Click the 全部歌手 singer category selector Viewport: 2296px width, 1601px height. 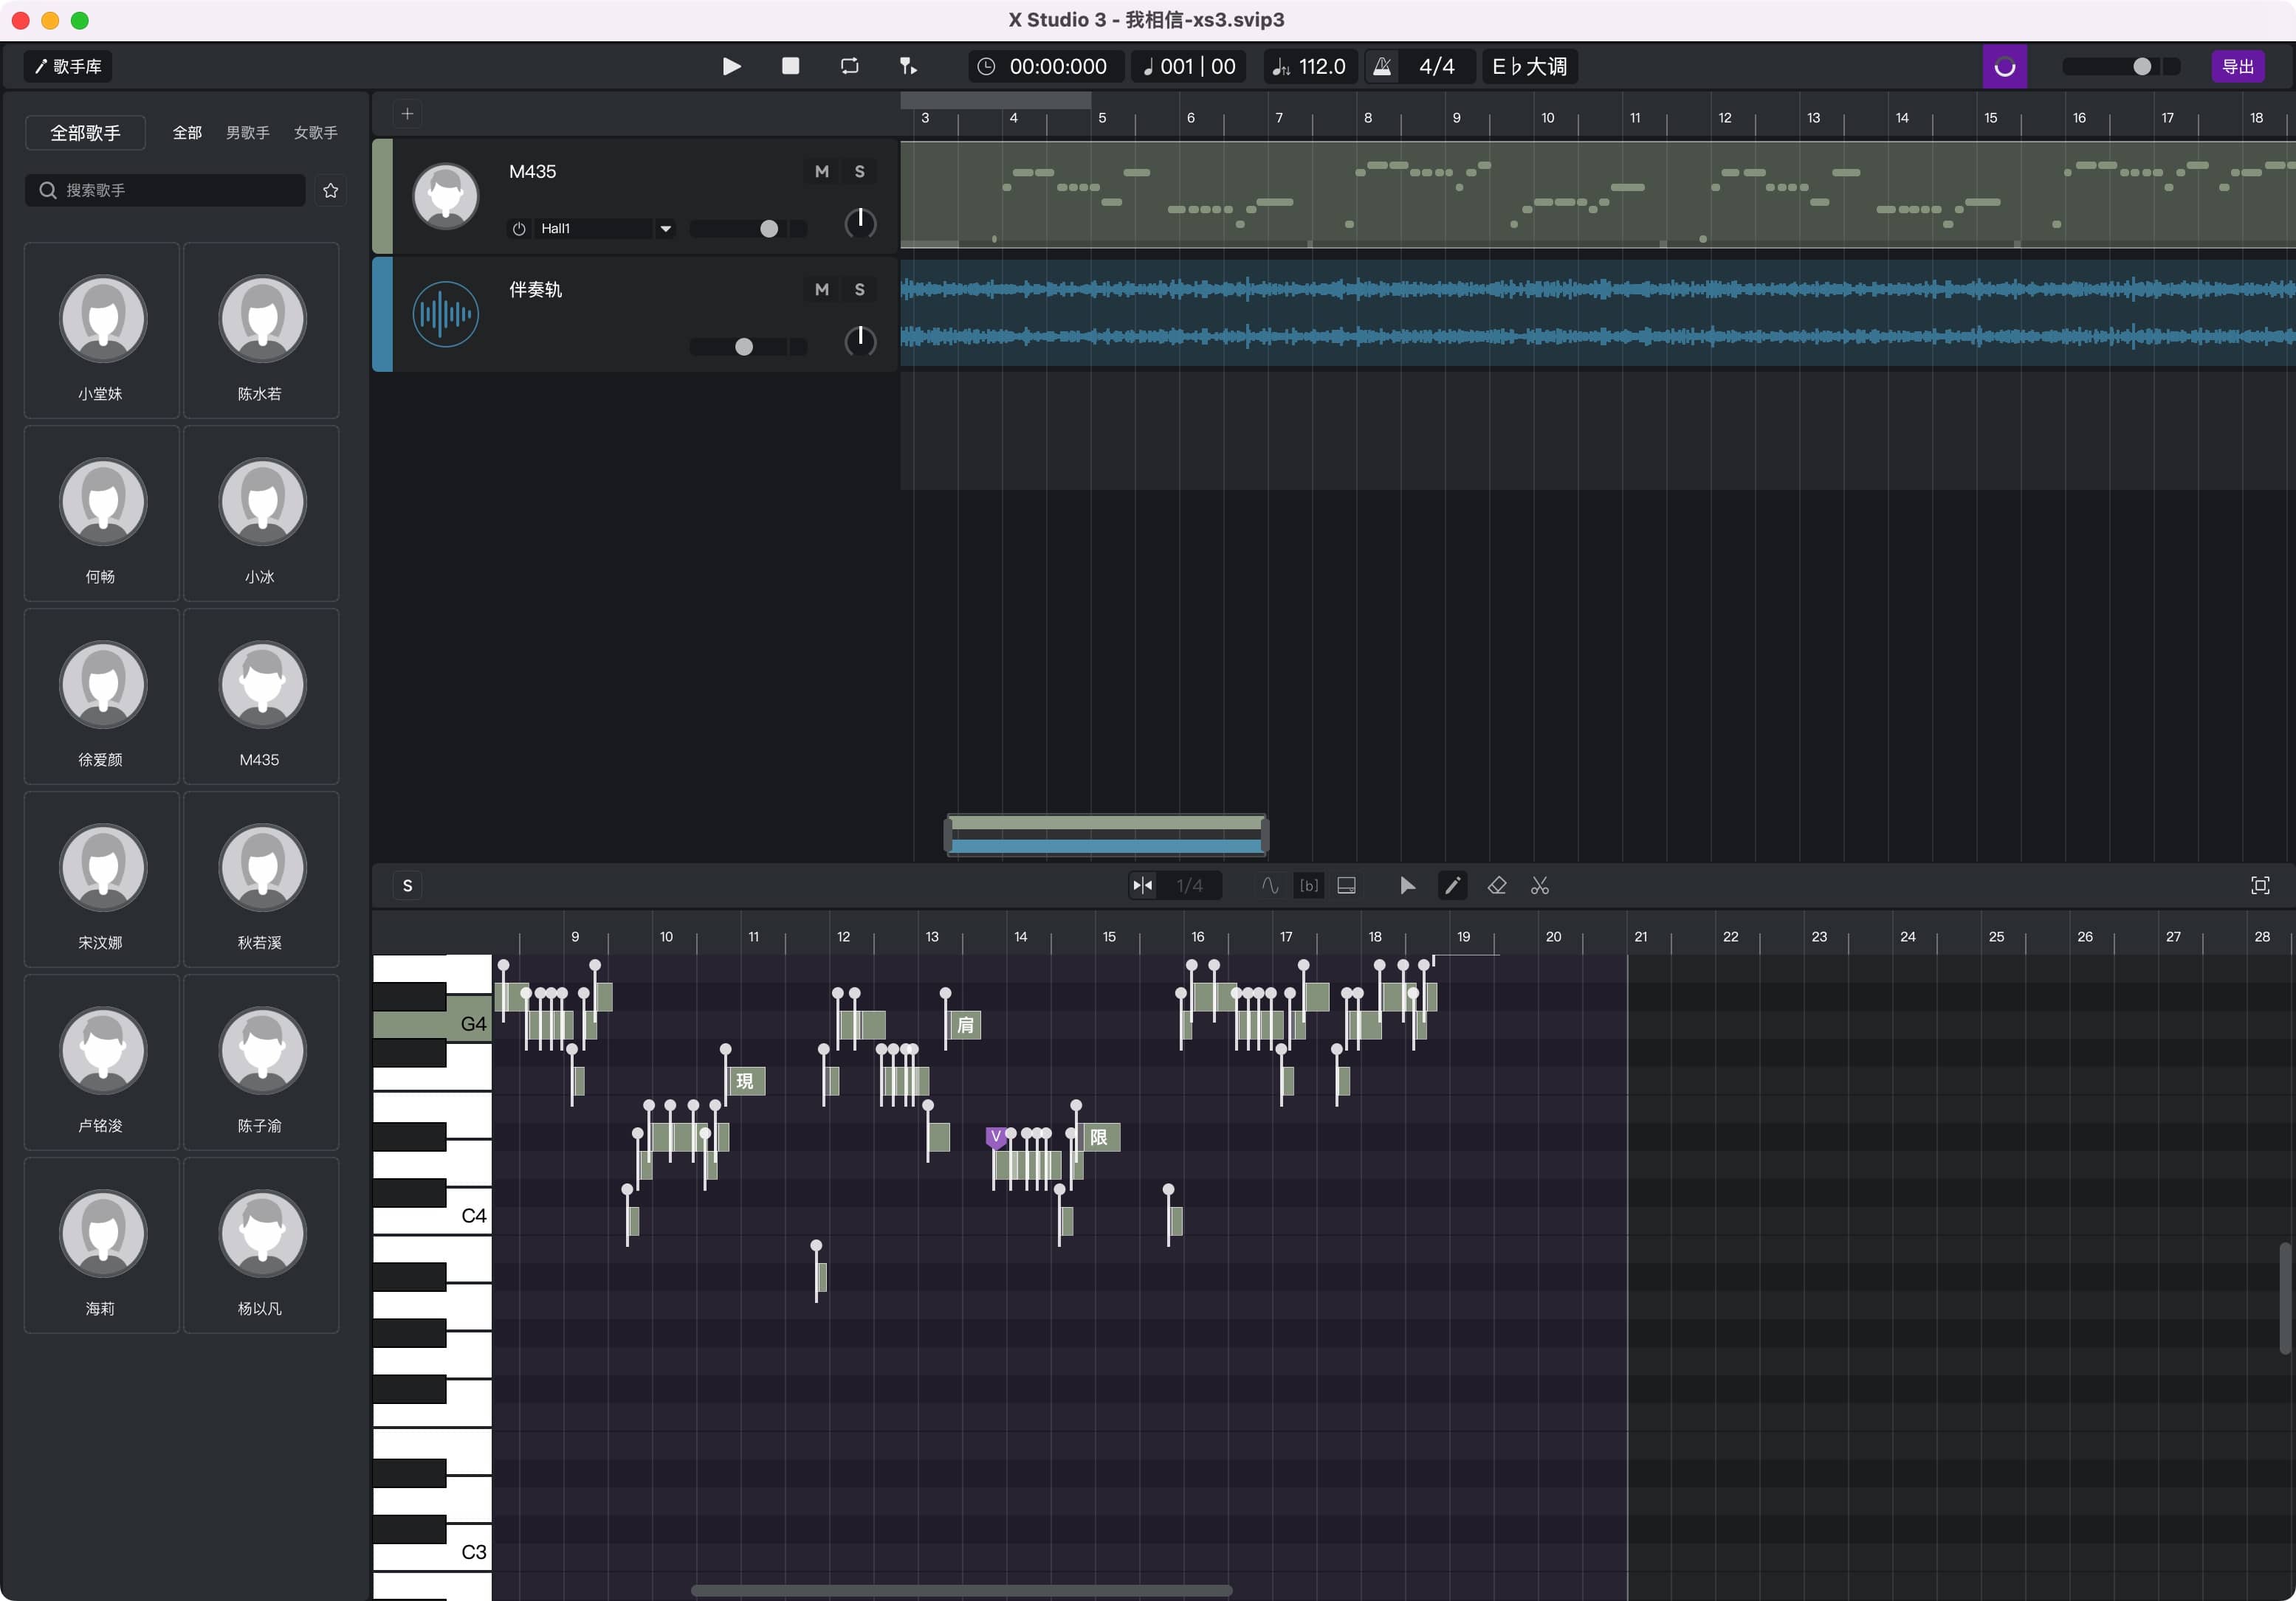85,133
